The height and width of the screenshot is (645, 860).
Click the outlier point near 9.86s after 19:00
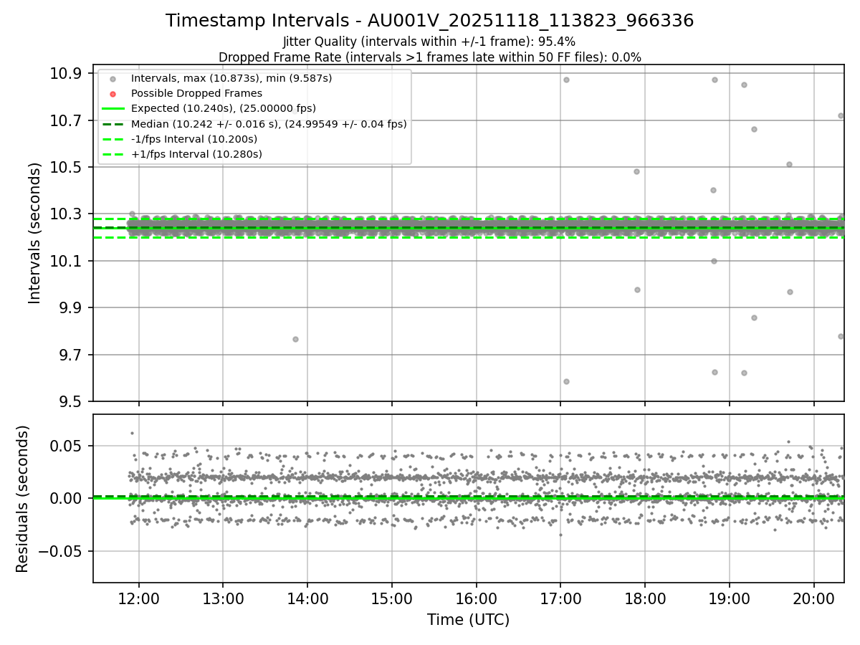click(x=754, y=317)
